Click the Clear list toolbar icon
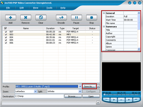 pos(41,18)
